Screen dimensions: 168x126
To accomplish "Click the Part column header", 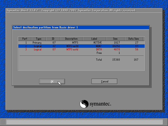I will click(25, 39).
